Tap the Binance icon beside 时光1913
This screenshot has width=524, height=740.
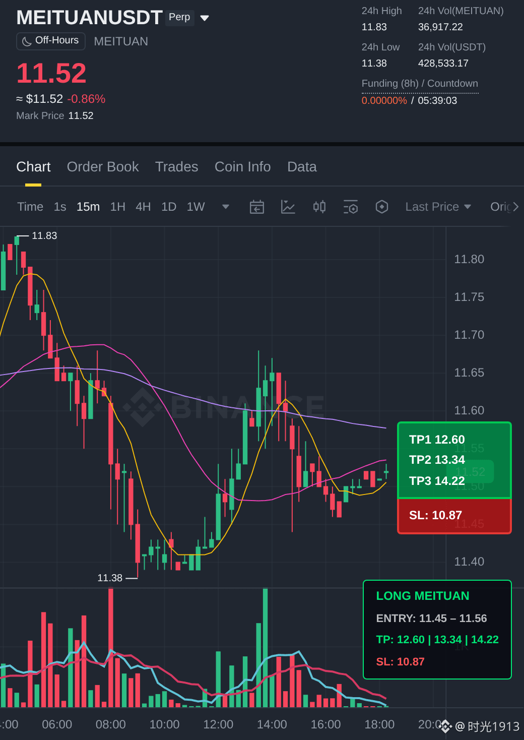(x=445, y=726)
